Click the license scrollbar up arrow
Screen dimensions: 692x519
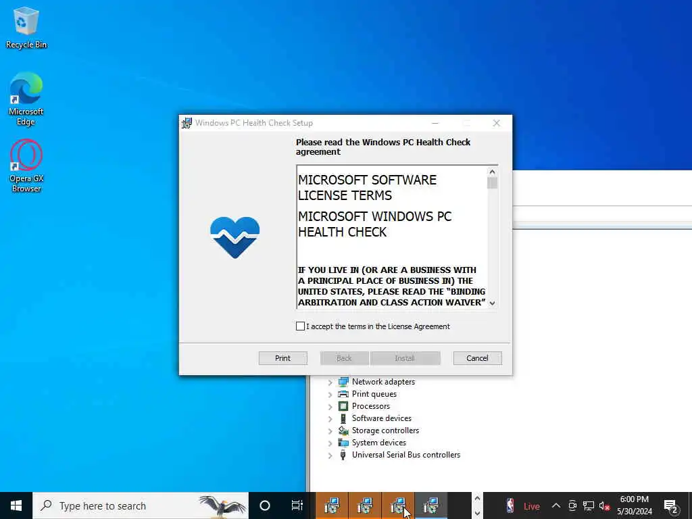click(492, 172)
